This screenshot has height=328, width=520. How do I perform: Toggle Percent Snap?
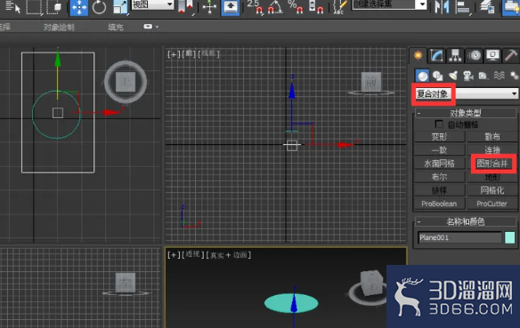click(x=295, y=6)
